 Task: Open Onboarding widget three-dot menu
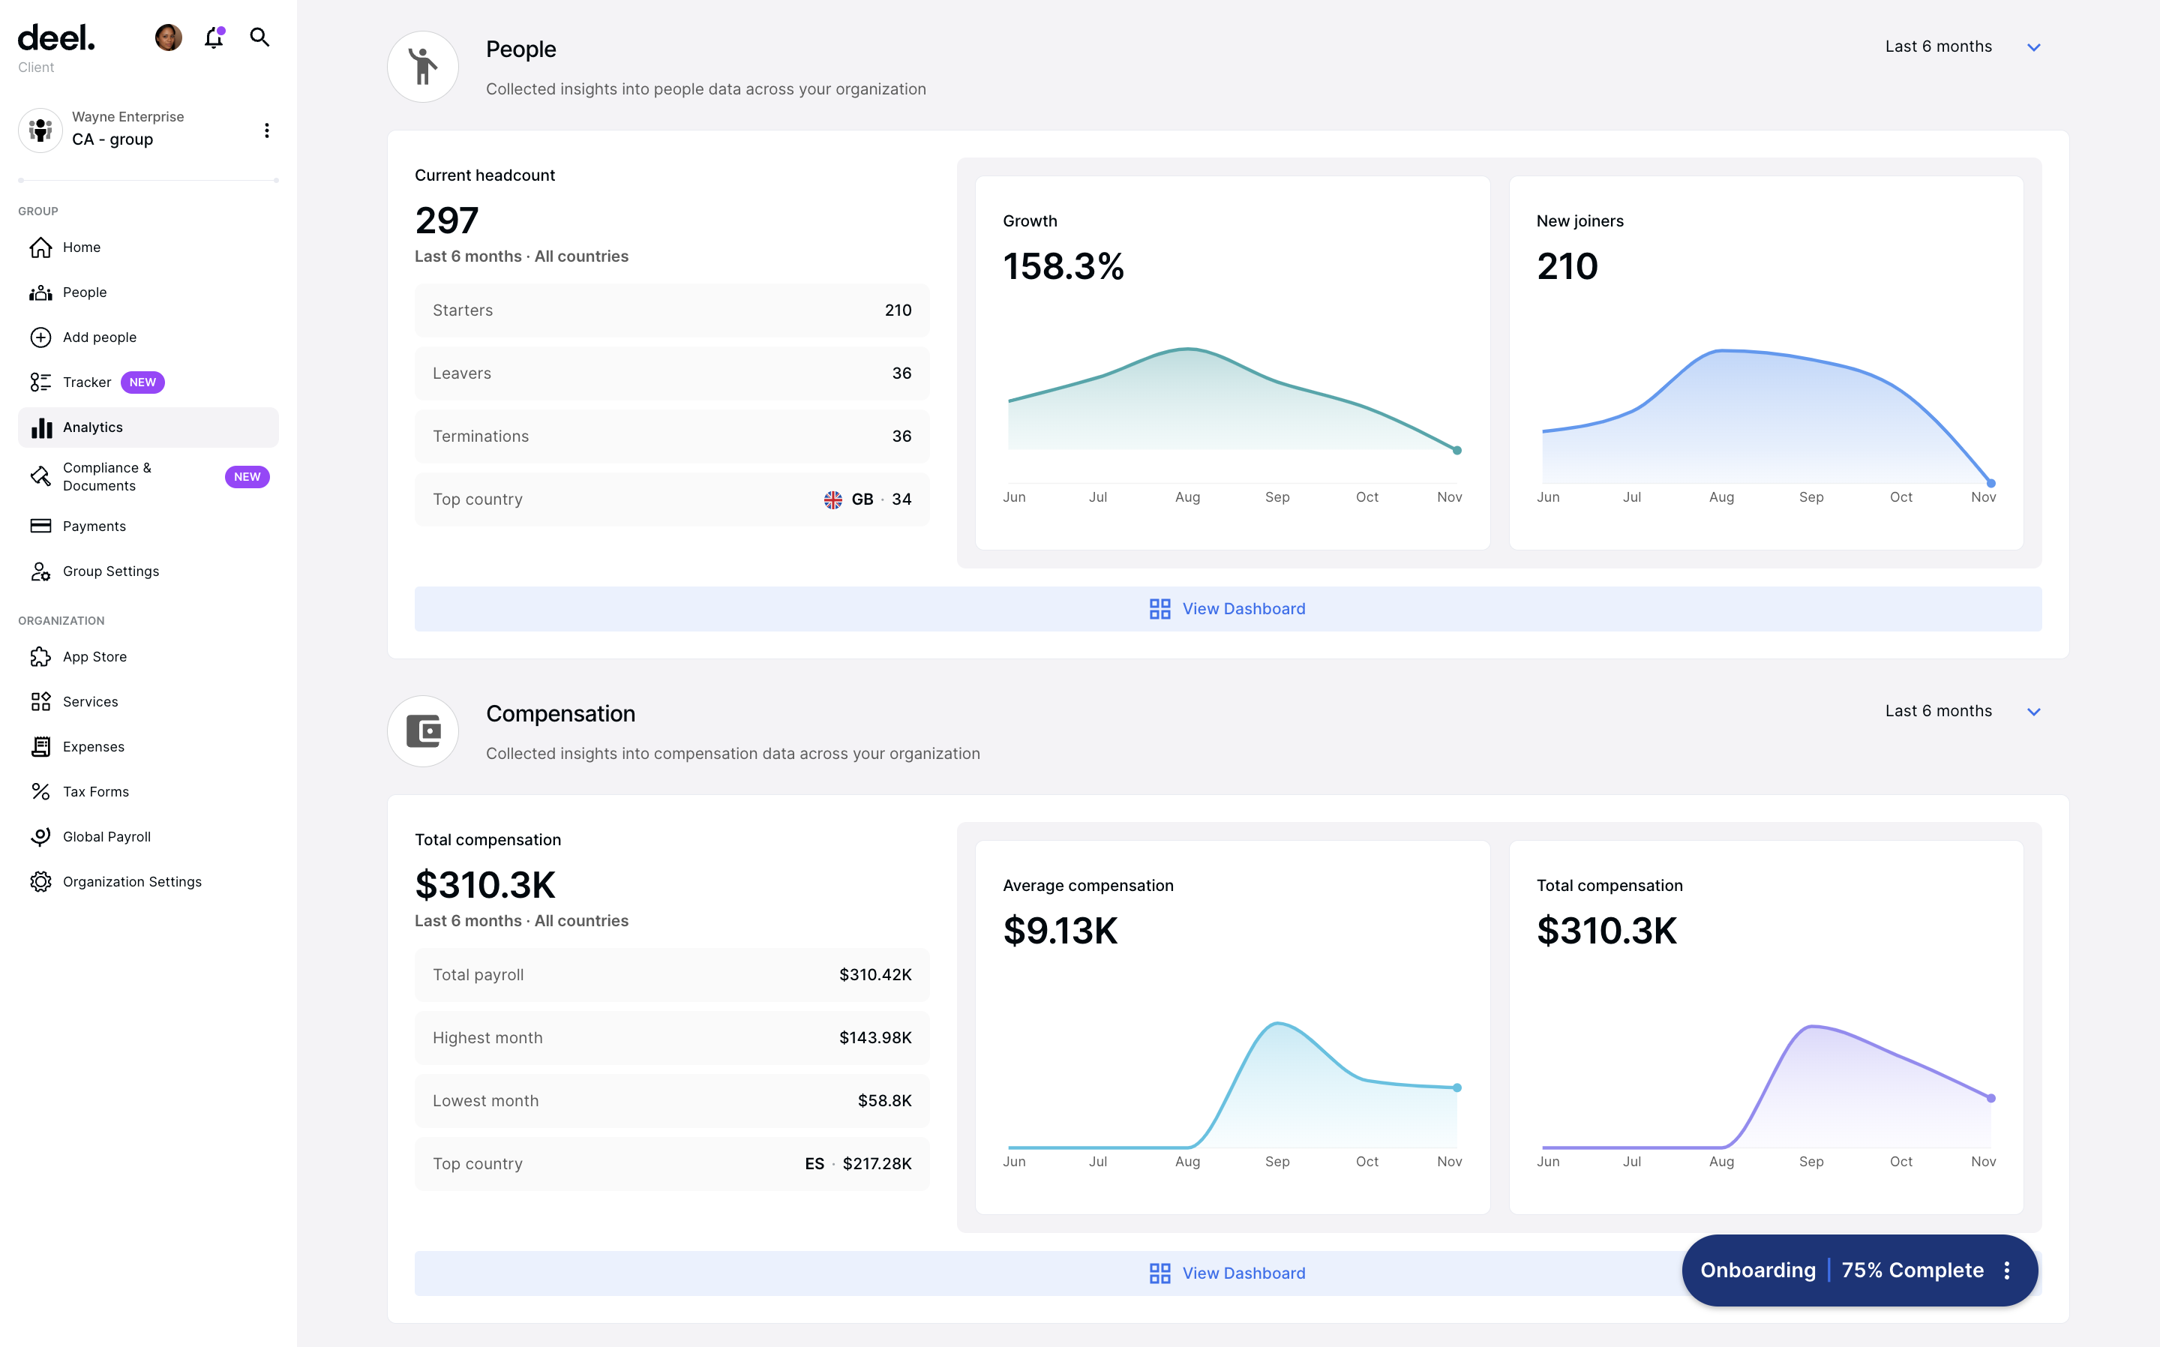coord(2007,1270)
